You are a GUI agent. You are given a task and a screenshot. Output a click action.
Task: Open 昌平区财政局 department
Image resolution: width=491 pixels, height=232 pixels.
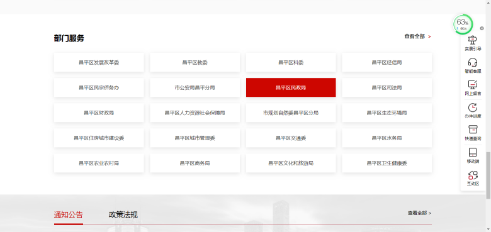coord(99,113)
